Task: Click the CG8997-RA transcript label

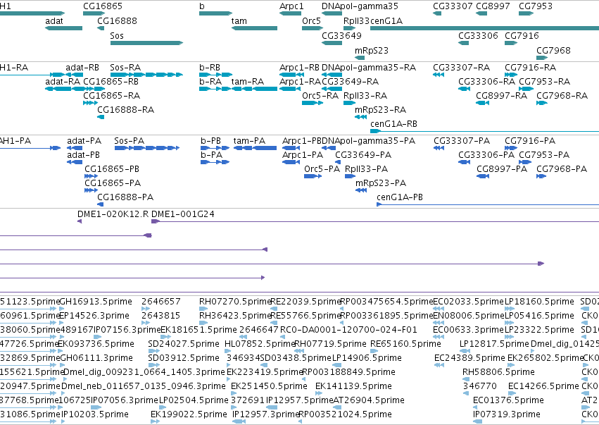Action: pyautogui.click(x=502, y=96)
